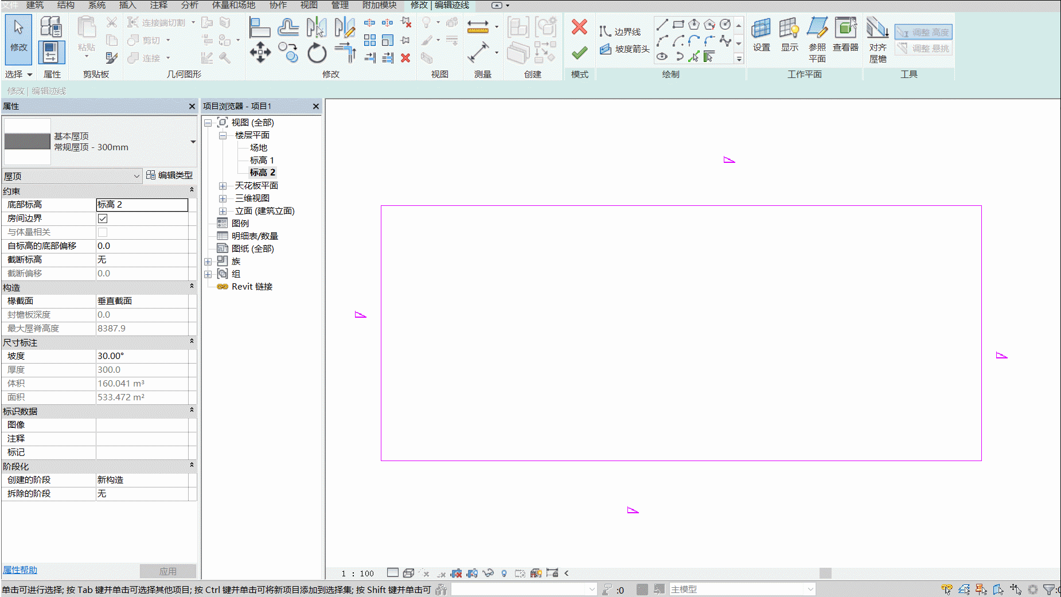Image resolution: width=1061 pixels, height=597 pixels.
Task: Click the 边界线 button
Action: pos(620,32)
